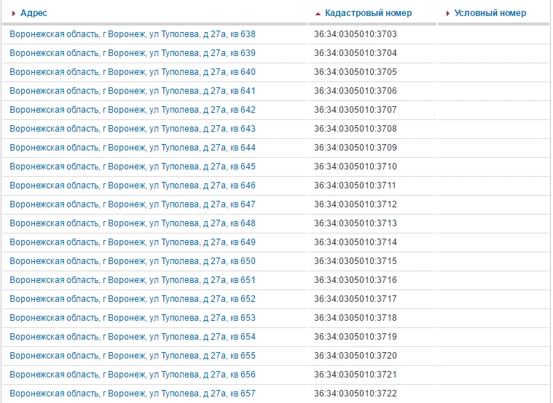
Task: Select cadastral number 36:34:0305010:3707
Action: pos(356,110)
